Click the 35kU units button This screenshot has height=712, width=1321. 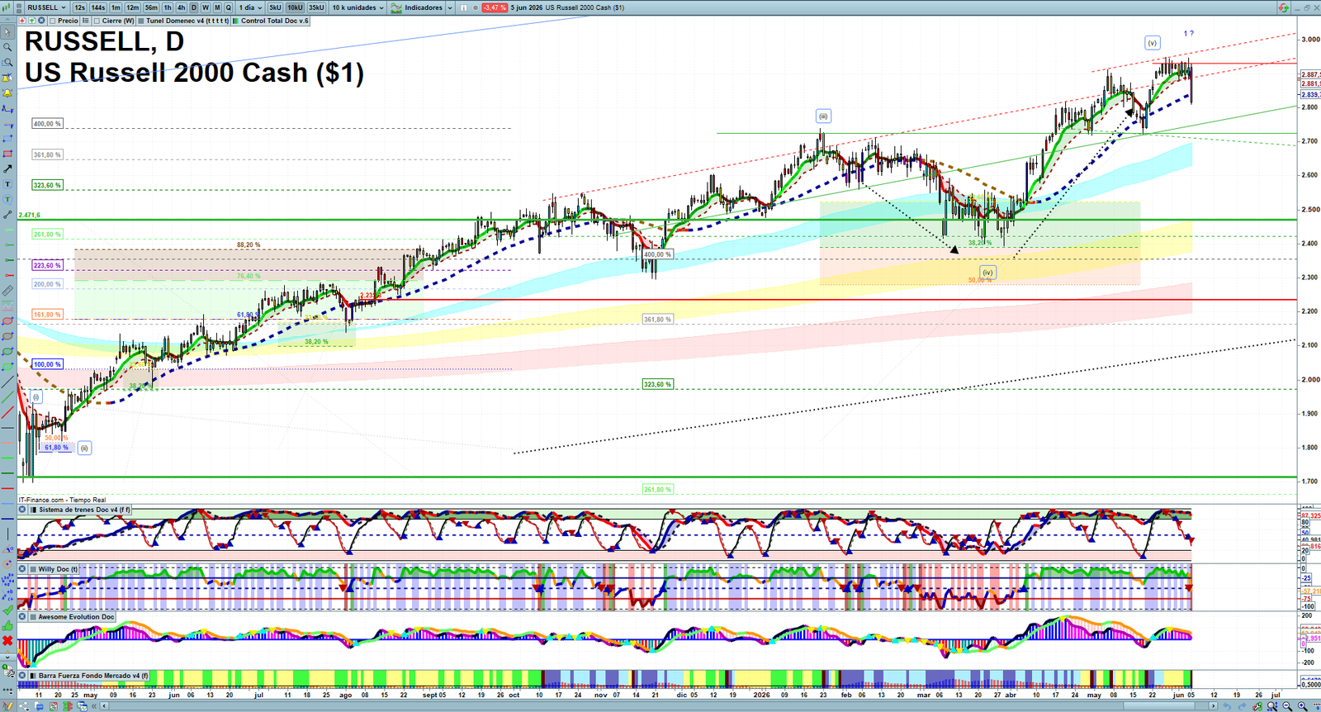click(316, 7)
